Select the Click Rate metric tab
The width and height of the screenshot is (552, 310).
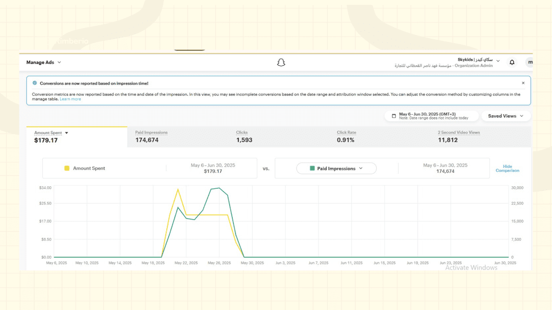pyautogui.click(x=346, y=137)
